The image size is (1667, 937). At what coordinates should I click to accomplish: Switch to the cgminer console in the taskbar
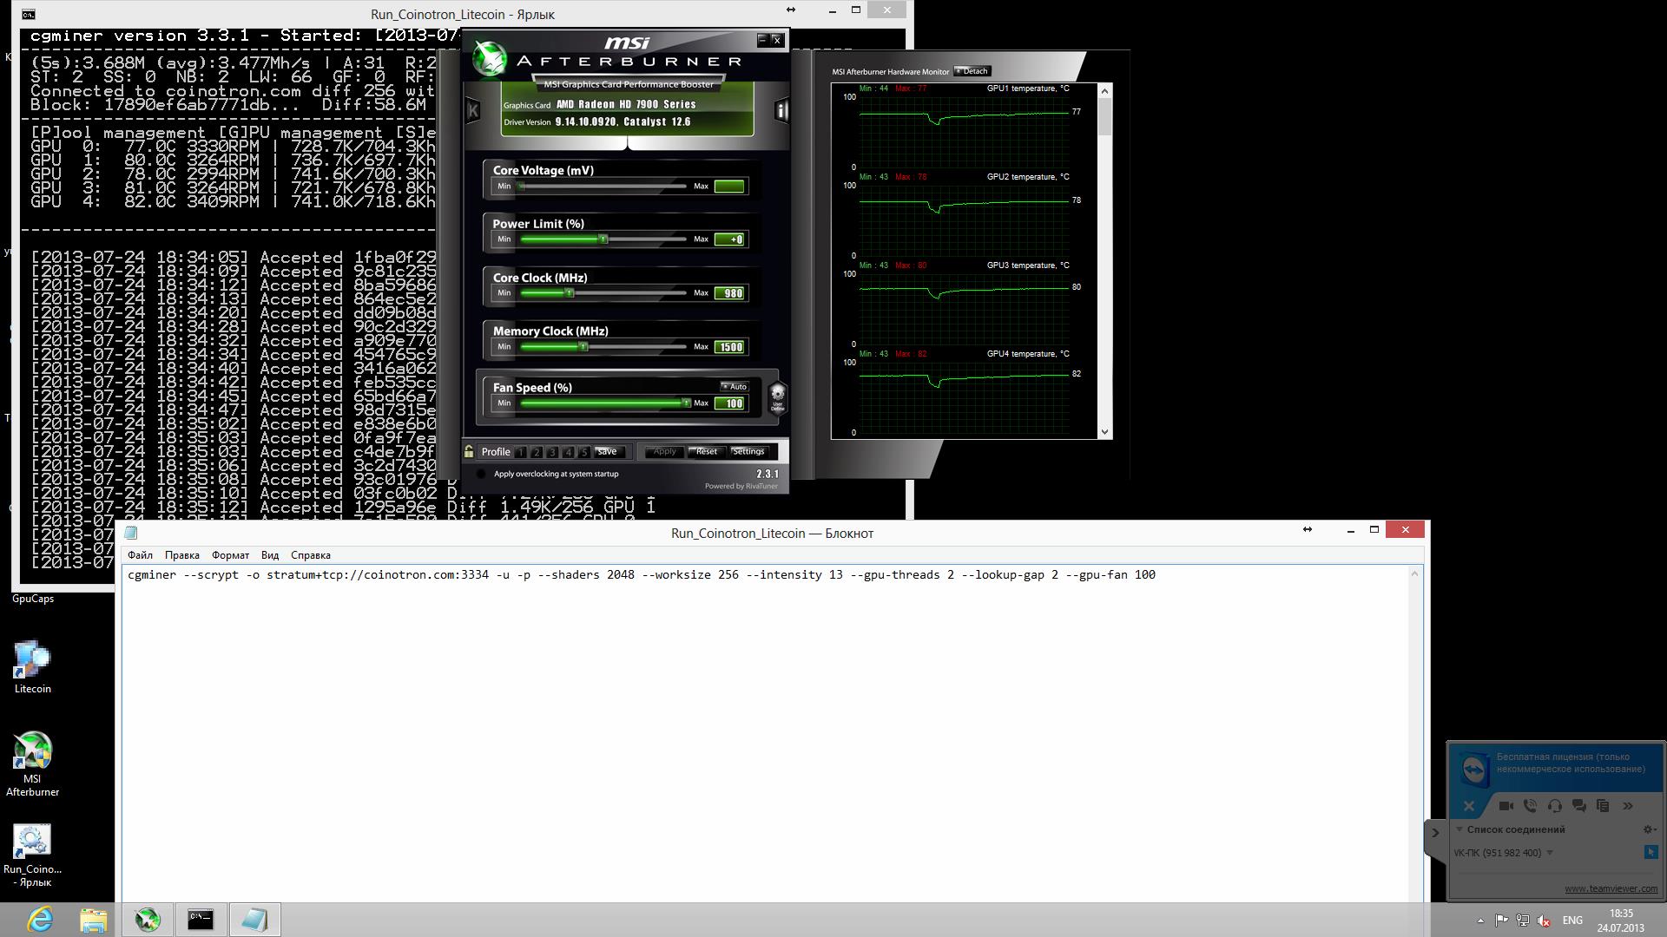(201, 920)
